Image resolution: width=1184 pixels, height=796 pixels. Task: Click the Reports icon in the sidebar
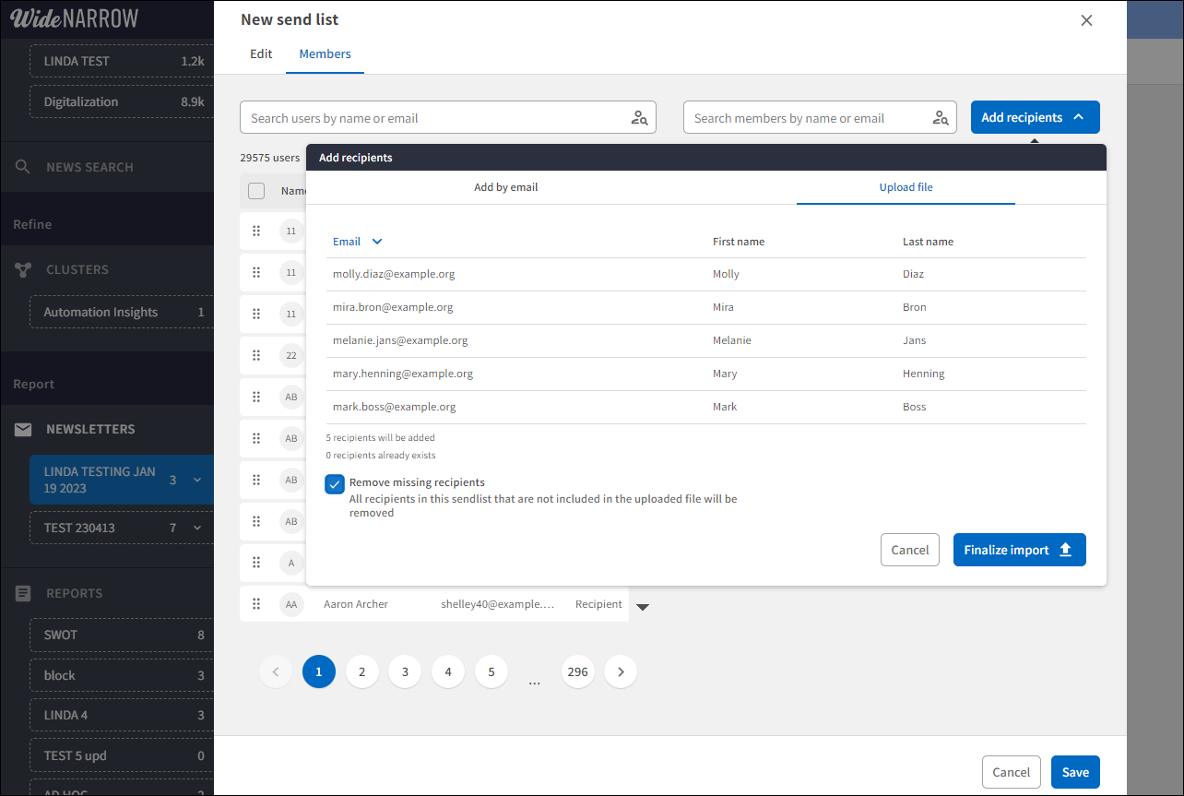[22, 593]
